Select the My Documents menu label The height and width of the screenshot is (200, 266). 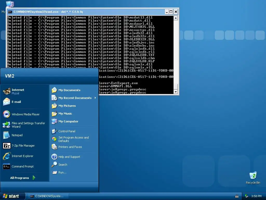tap(69, 90)
